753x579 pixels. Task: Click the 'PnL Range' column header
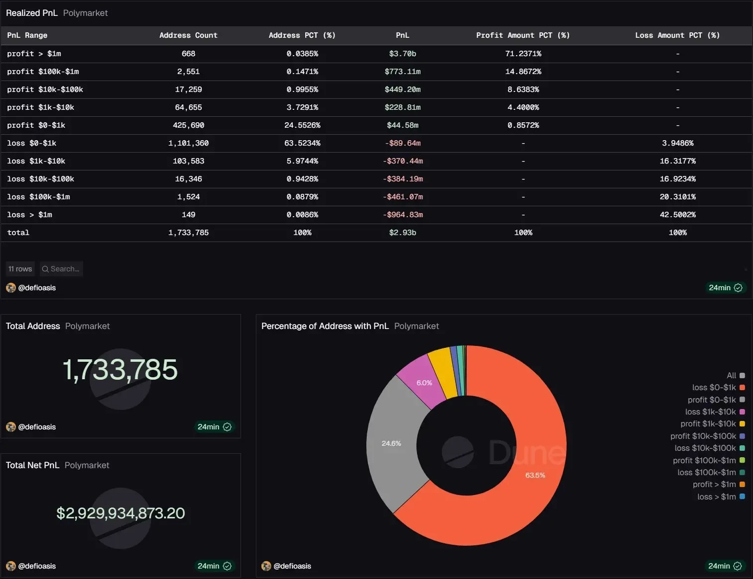(x=27, y=35)
